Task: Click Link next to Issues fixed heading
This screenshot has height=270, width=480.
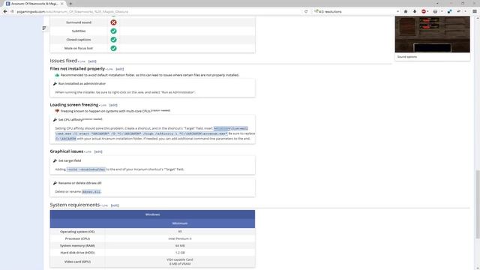Action: [82, 61]
